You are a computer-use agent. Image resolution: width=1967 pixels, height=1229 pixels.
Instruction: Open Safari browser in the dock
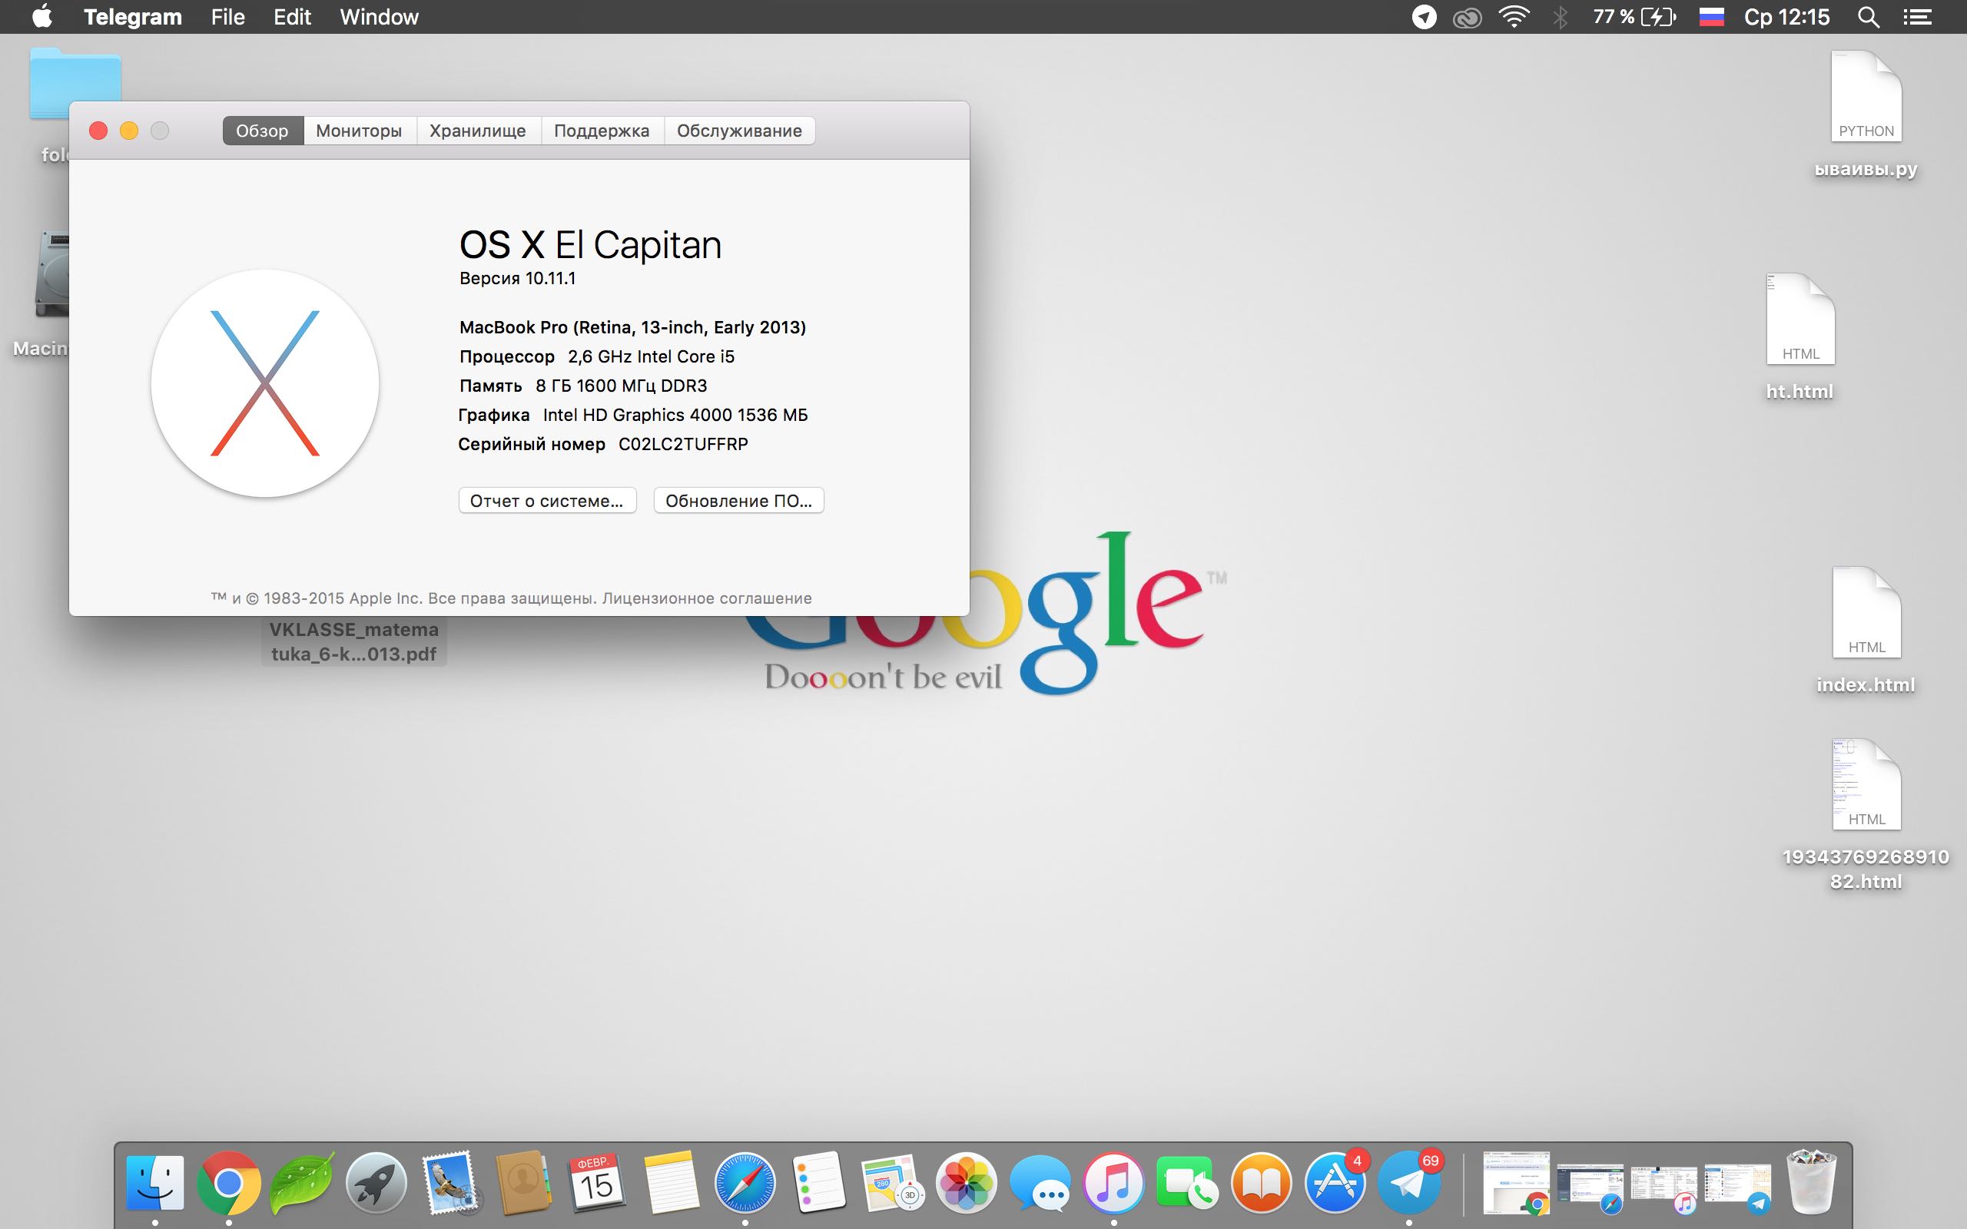[745, 1183]
